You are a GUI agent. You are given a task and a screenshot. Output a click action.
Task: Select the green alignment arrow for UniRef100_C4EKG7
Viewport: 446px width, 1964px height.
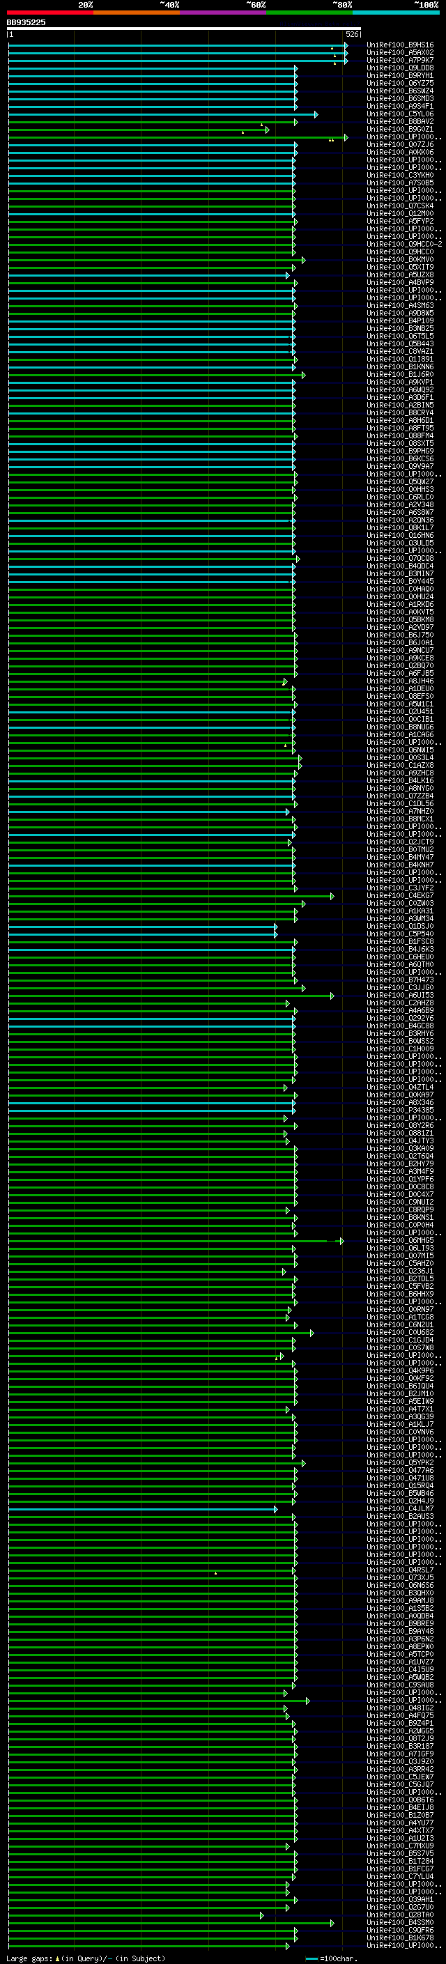[x=171, y=897]
